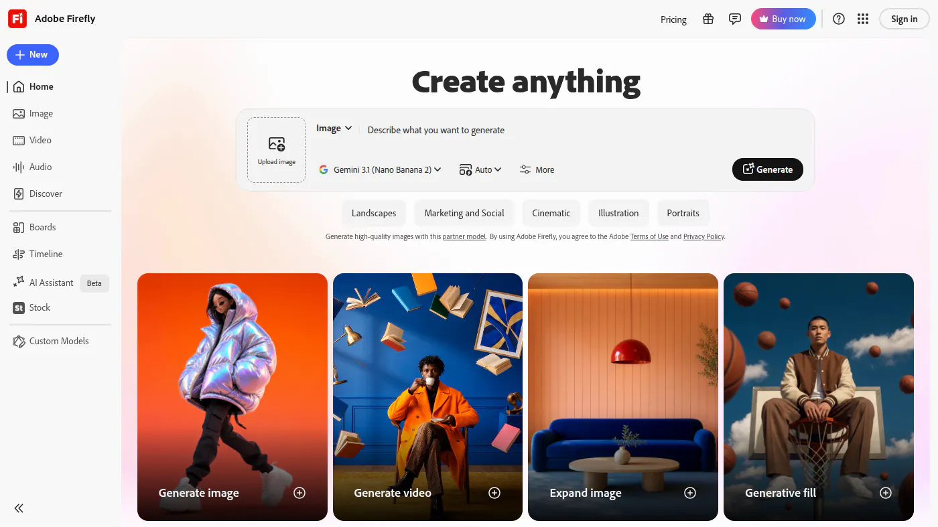
Task: Expand the Image type dropdown
Action: (334, 129)
